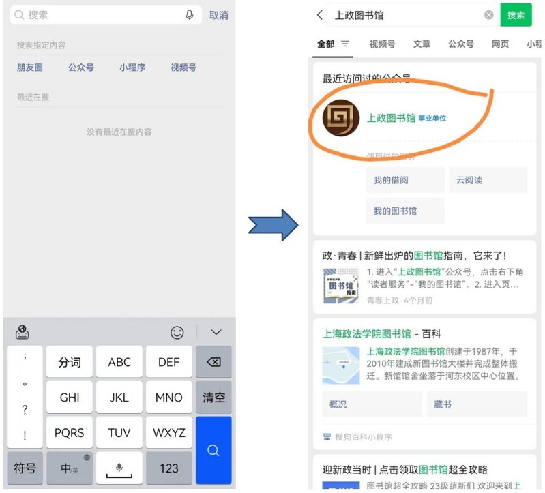Tap the question mark punctuation key
545x493 pixels.
click(25, 410)
